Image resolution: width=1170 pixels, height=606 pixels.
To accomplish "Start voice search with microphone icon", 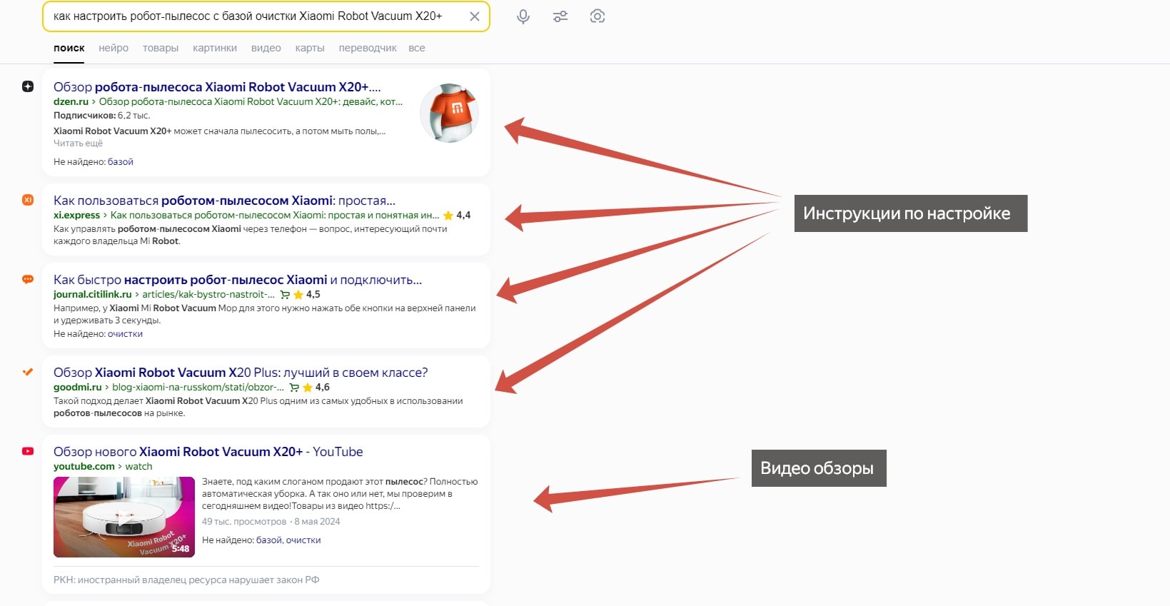I will click(523, 16).
